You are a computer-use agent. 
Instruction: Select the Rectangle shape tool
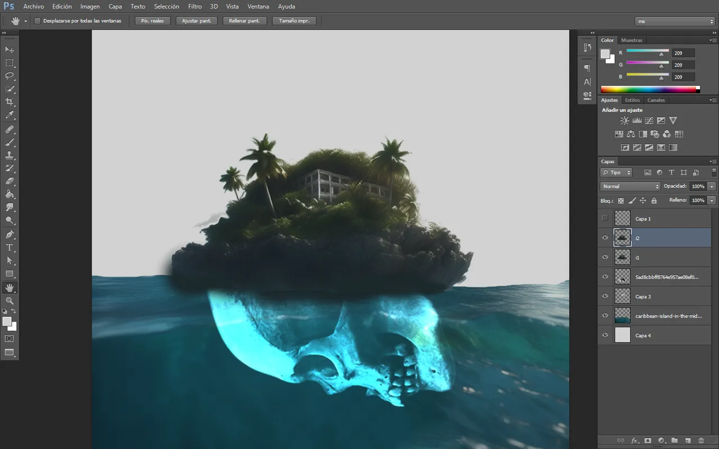10,274
